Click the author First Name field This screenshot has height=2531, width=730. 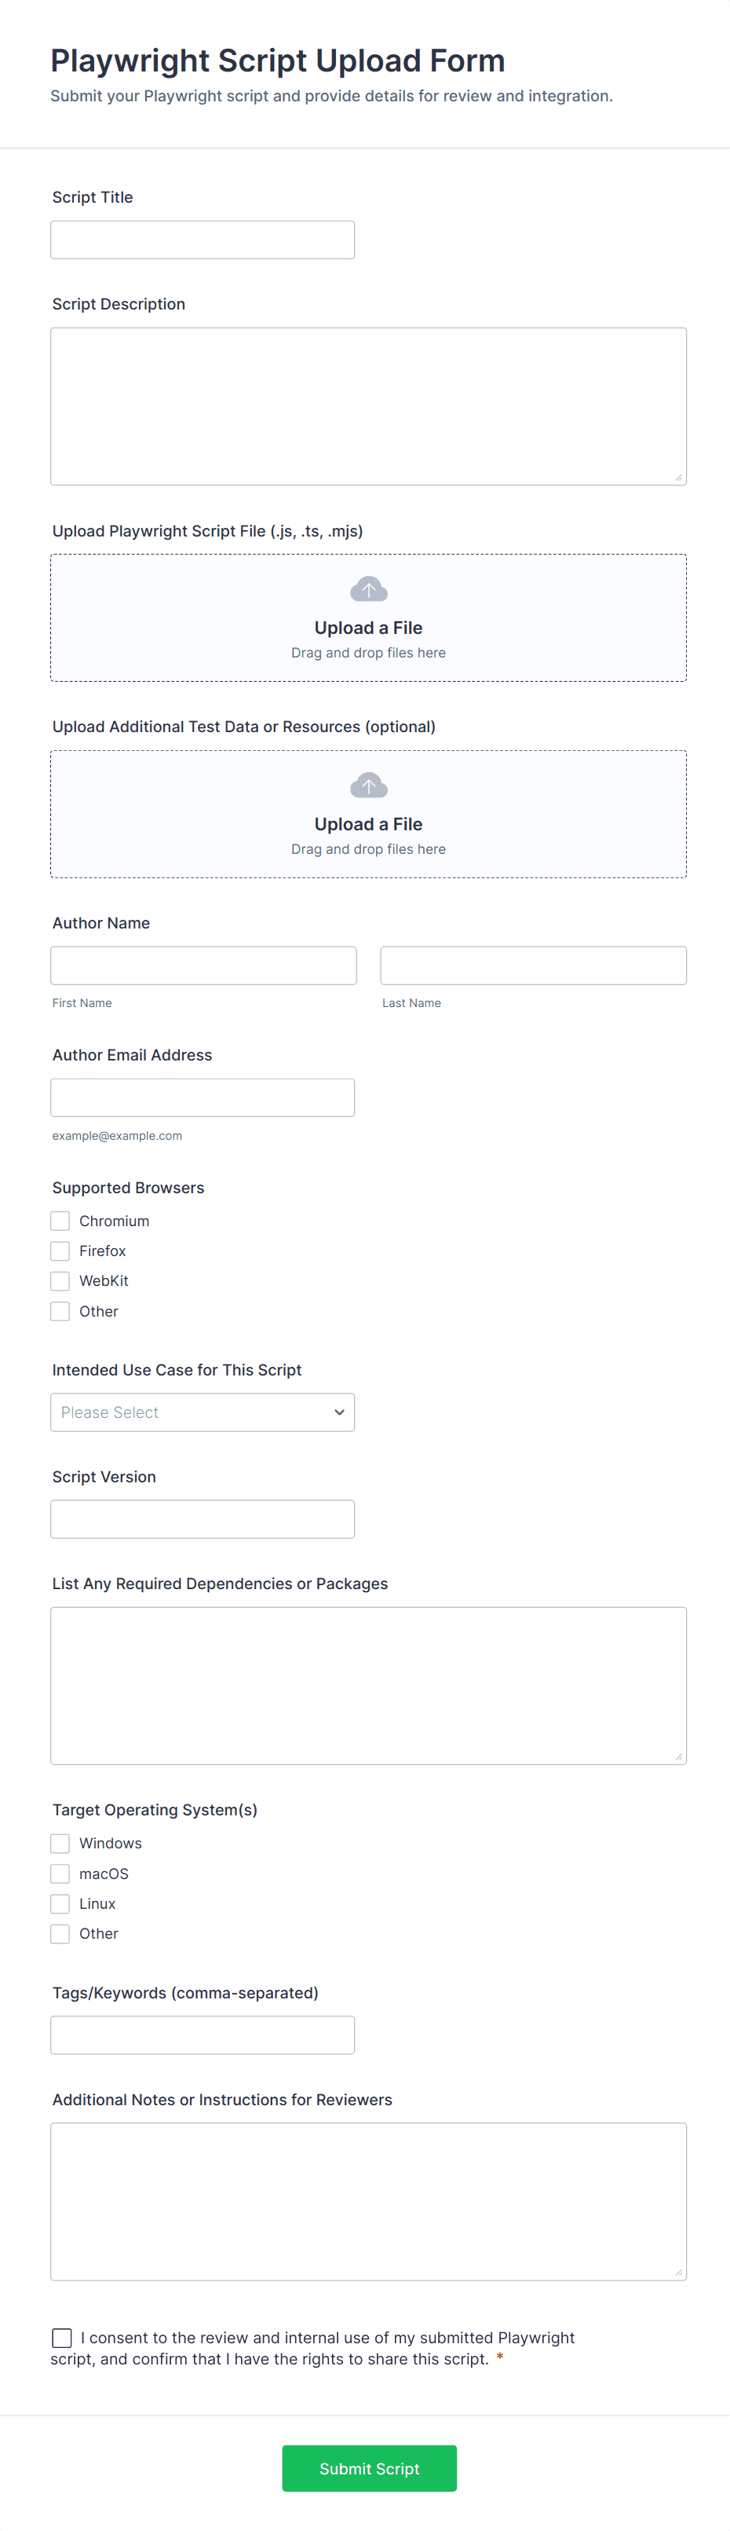click(x=203, y=966)
